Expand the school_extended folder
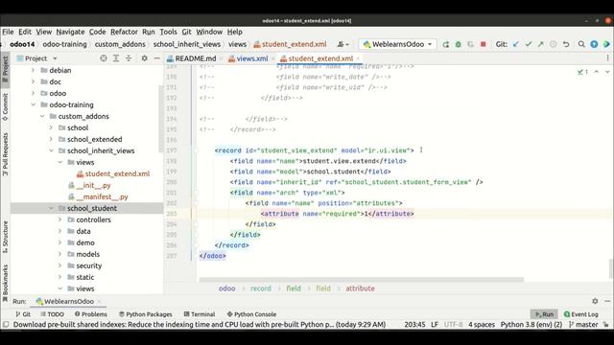Screen dimensions: 614x345 51,139
